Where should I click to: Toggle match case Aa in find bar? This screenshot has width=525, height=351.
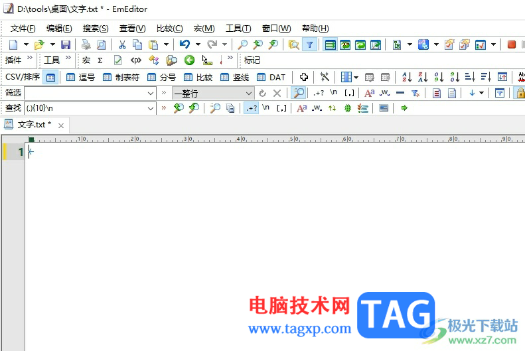tap(302, 108)
